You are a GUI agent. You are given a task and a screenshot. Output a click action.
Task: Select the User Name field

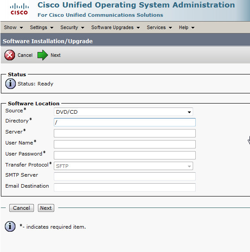click(125, 145)
